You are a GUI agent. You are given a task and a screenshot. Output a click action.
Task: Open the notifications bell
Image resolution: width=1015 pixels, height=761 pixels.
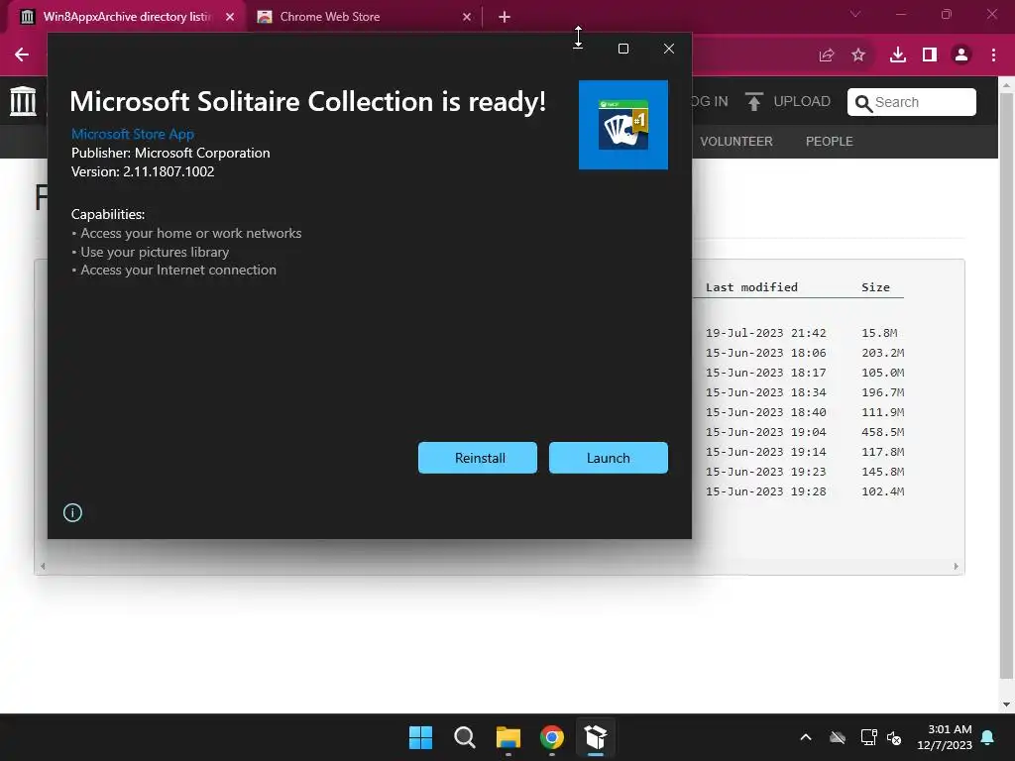[x=988, y=737]
